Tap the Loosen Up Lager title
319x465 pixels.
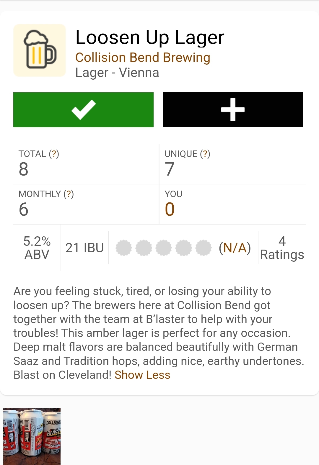coord(150,37)
